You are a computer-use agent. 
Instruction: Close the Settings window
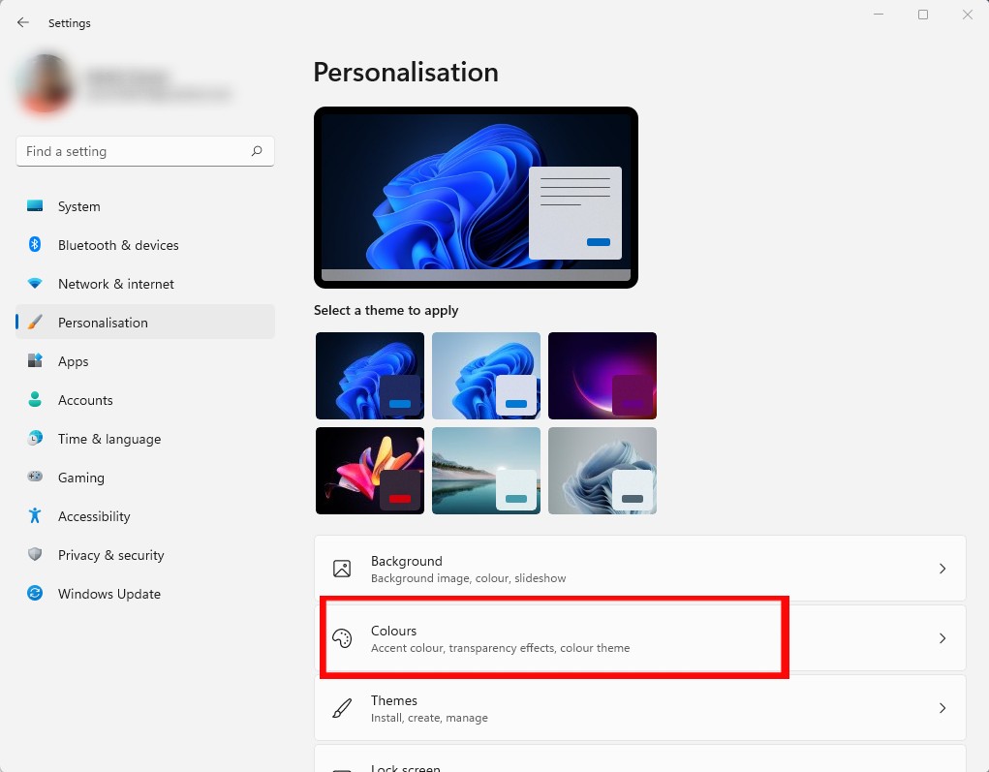tap(967, 15)
